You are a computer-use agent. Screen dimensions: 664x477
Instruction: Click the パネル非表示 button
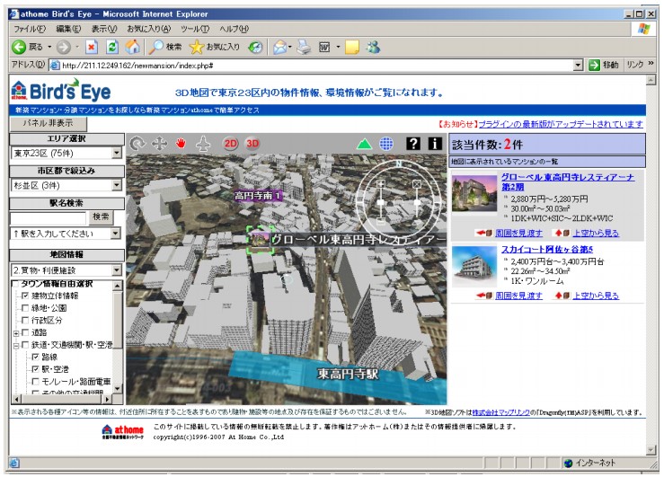[x=48, y=124]
